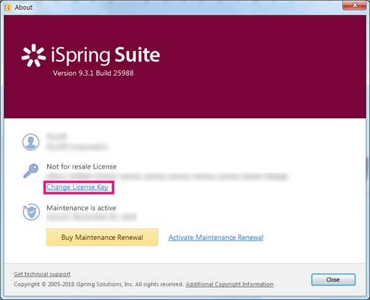Open the Get technical support link

pyautogui.click(x=42, y=274)
